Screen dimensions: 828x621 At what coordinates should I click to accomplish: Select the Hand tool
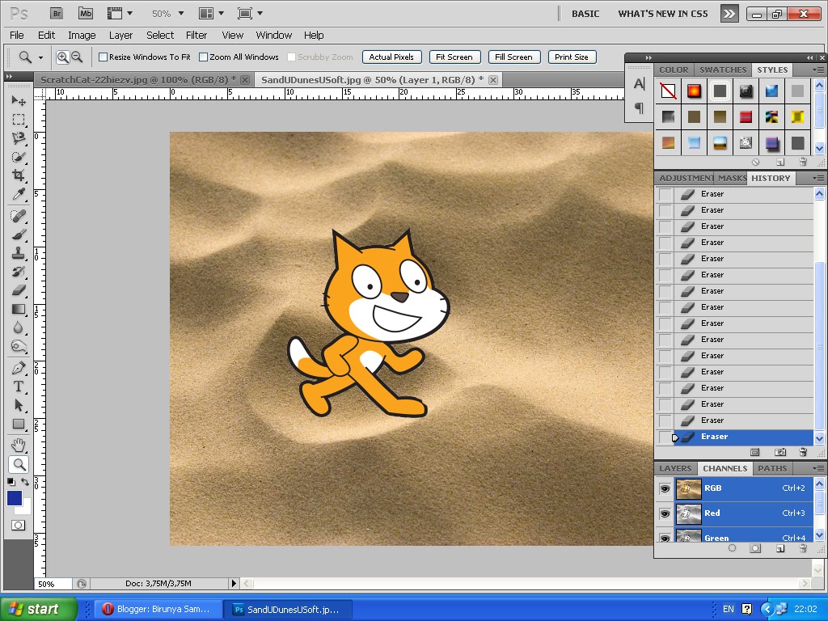pyautogui.click(x=19, y=446)
